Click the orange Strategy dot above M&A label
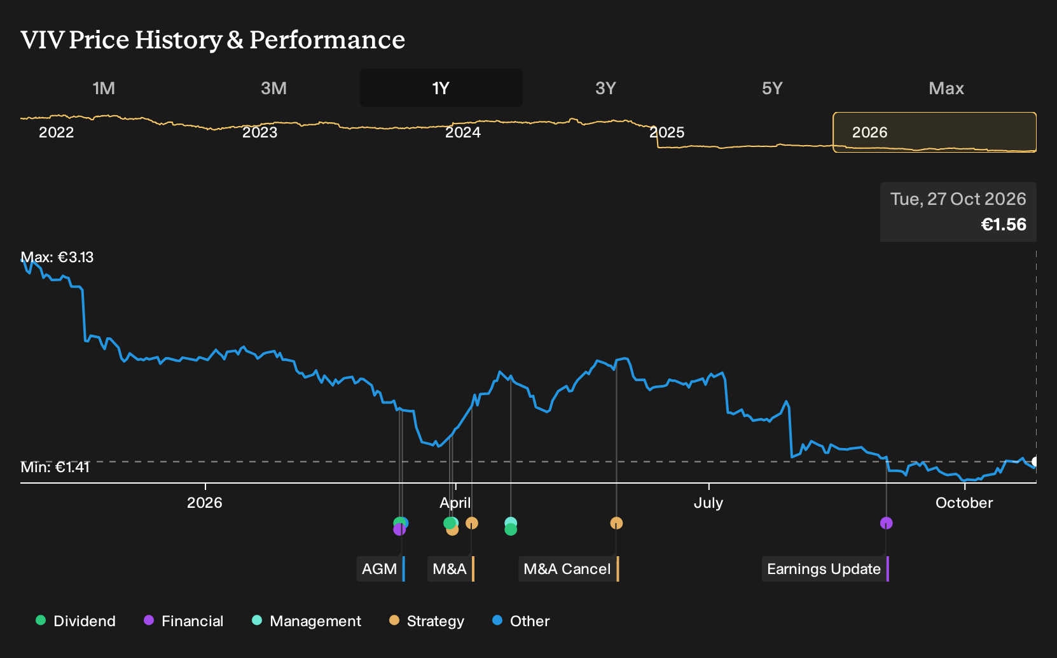The height and width of the screenshot is (658, 1057). [x=472, y=523]
